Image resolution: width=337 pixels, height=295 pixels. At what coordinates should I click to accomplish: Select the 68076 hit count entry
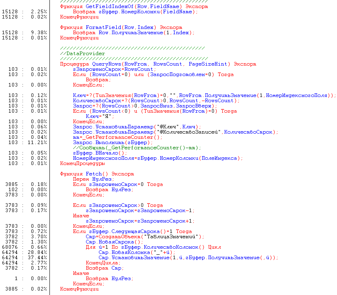pyautogui.click(x=9, y=247)
